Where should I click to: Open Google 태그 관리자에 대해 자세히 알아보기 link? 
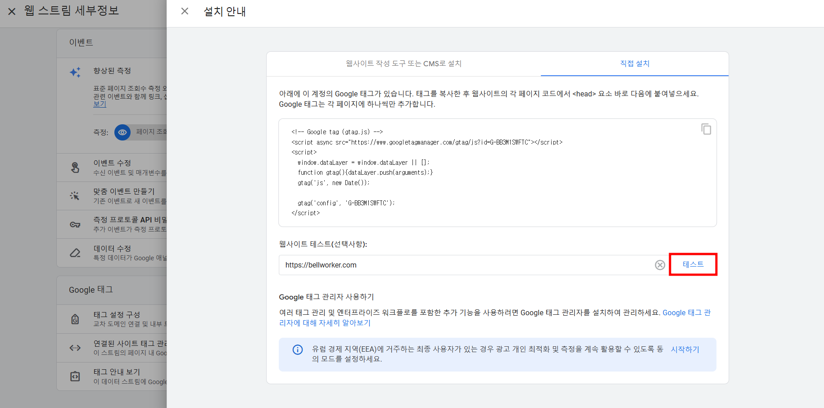[495, 317]
